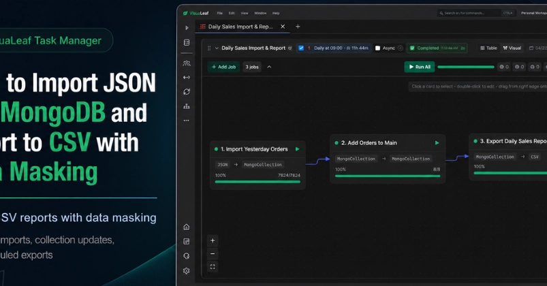Image resolution: width=547 pixels, height=286 pixels.
Task: Click progress bar of Import Yesterday Orders
Action: coord(257,182)
